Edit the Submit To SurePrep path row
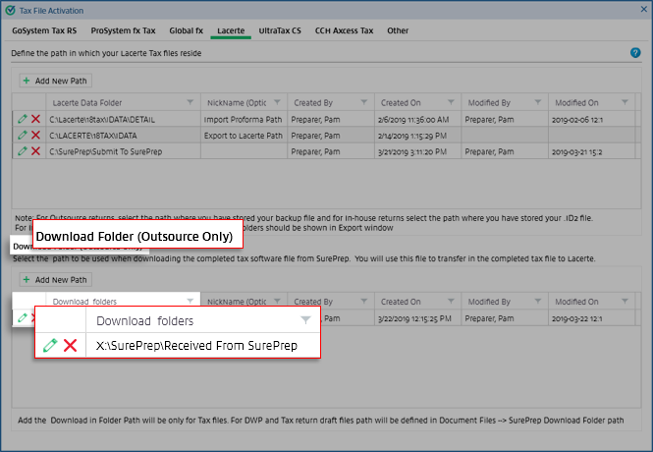The width and height of the screenshot is (653, 452). (x=22, y=151)
